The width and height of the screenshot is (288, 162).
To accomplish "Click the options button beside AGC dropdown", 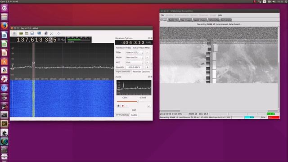I will click(147, 63).
